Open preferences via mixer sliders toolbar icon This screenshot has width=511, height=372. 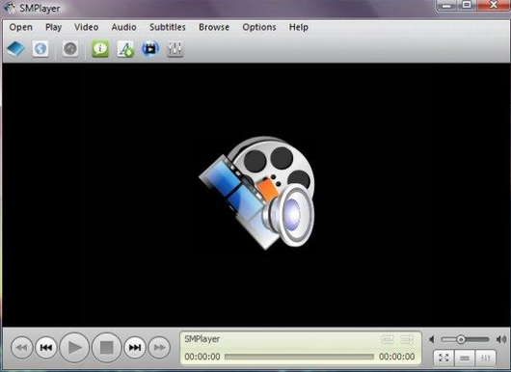click(x=175, y=49)
